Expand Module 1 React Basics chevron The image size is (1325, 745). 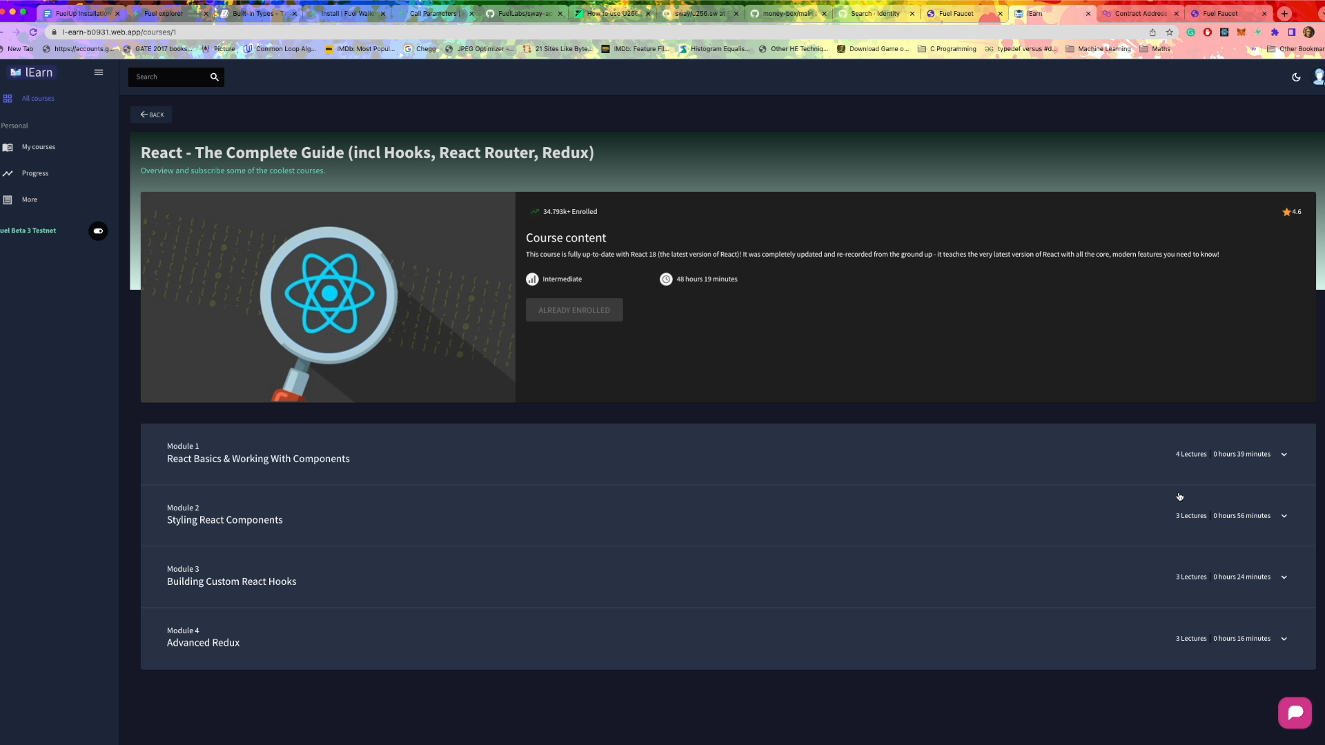coord(1284,455)
